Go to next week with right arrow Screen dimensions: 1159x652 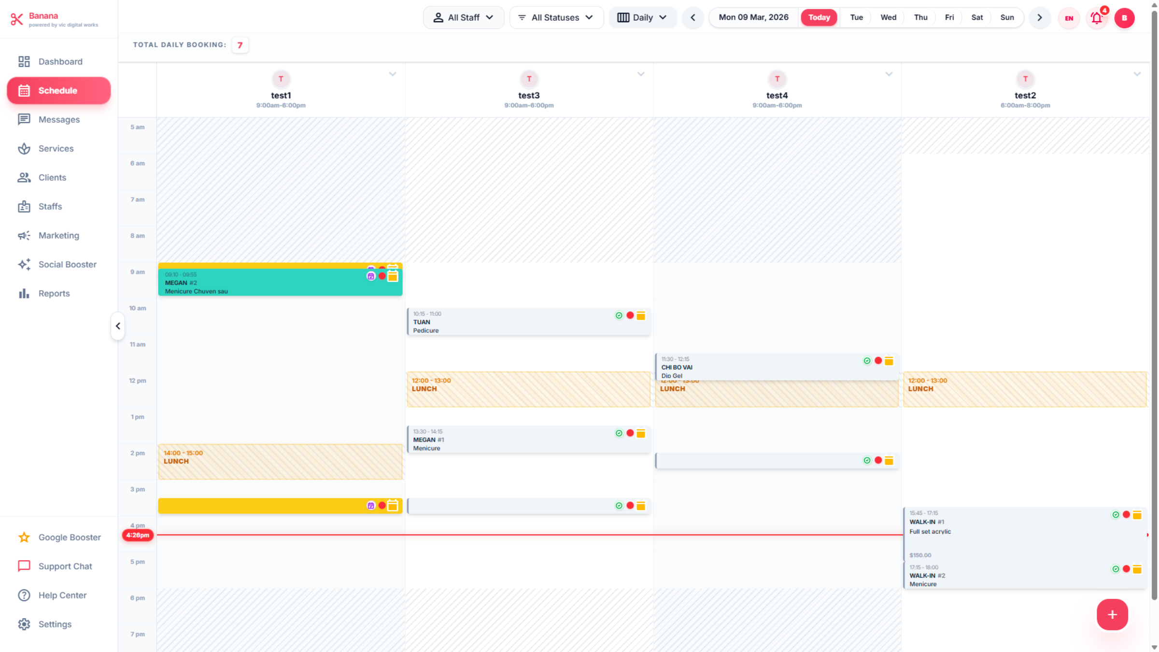coord(1039,17)
